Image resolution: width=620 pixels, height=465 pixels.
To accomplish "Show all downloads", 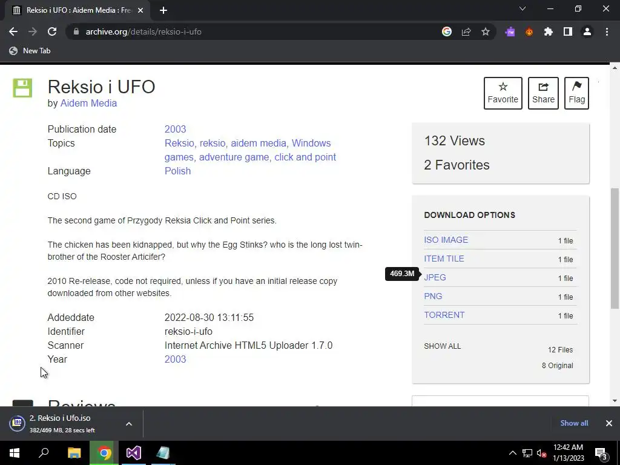I will [x=574, y=423].
